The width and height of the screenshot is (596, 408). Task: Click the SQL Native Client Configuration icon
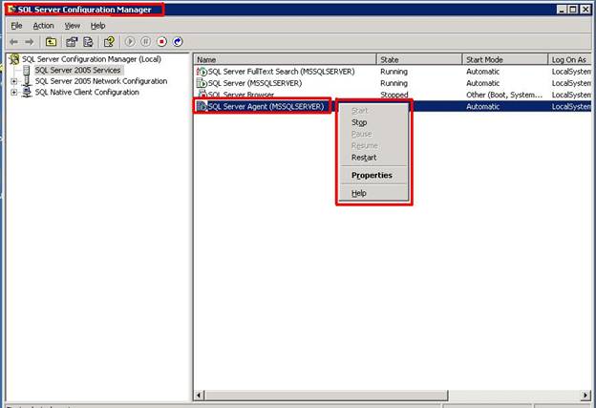click(x=27, y=93)
